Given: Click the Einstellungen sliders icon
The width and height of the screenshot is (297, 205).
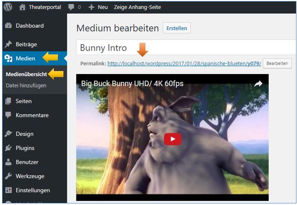Looking at the screenshot, I should 9,190.
